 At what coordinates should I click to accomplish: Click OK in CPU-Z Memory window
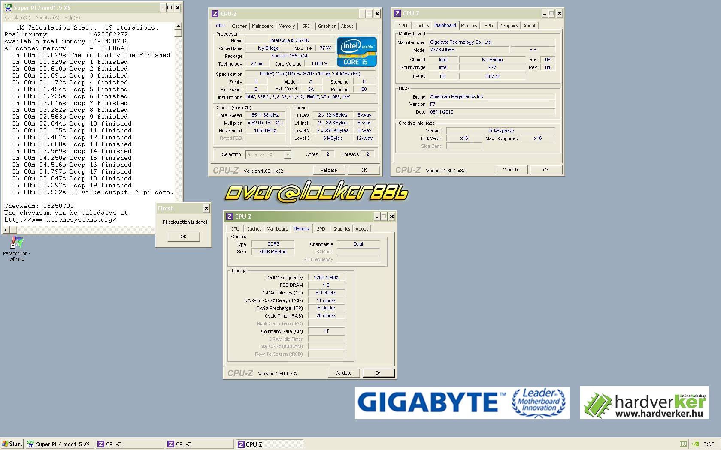(378, 373)
